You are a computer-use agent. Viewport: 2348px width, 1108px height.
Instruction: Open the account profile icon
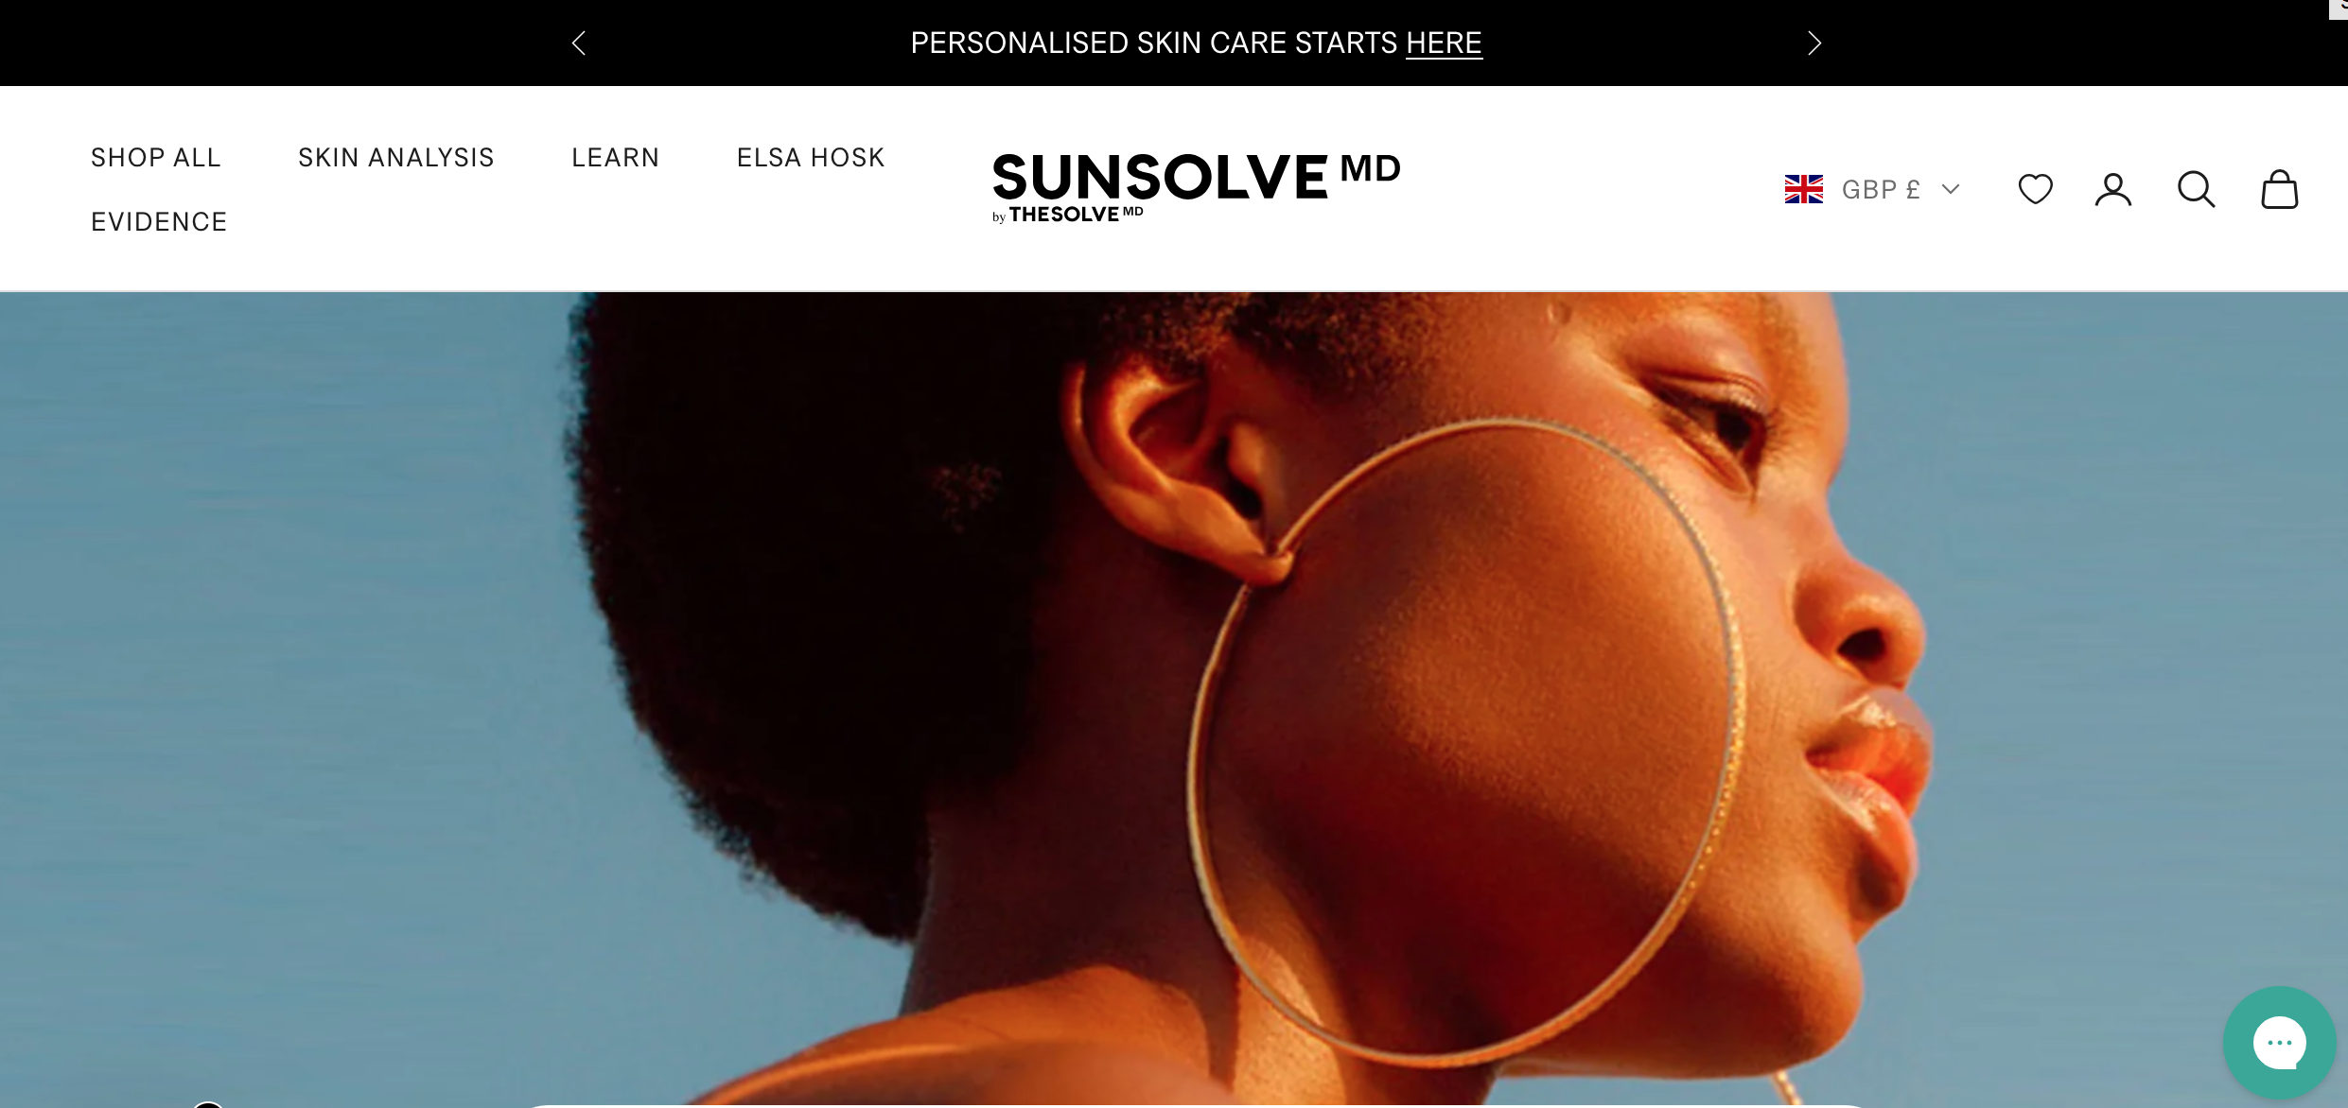coord(2113,189)
